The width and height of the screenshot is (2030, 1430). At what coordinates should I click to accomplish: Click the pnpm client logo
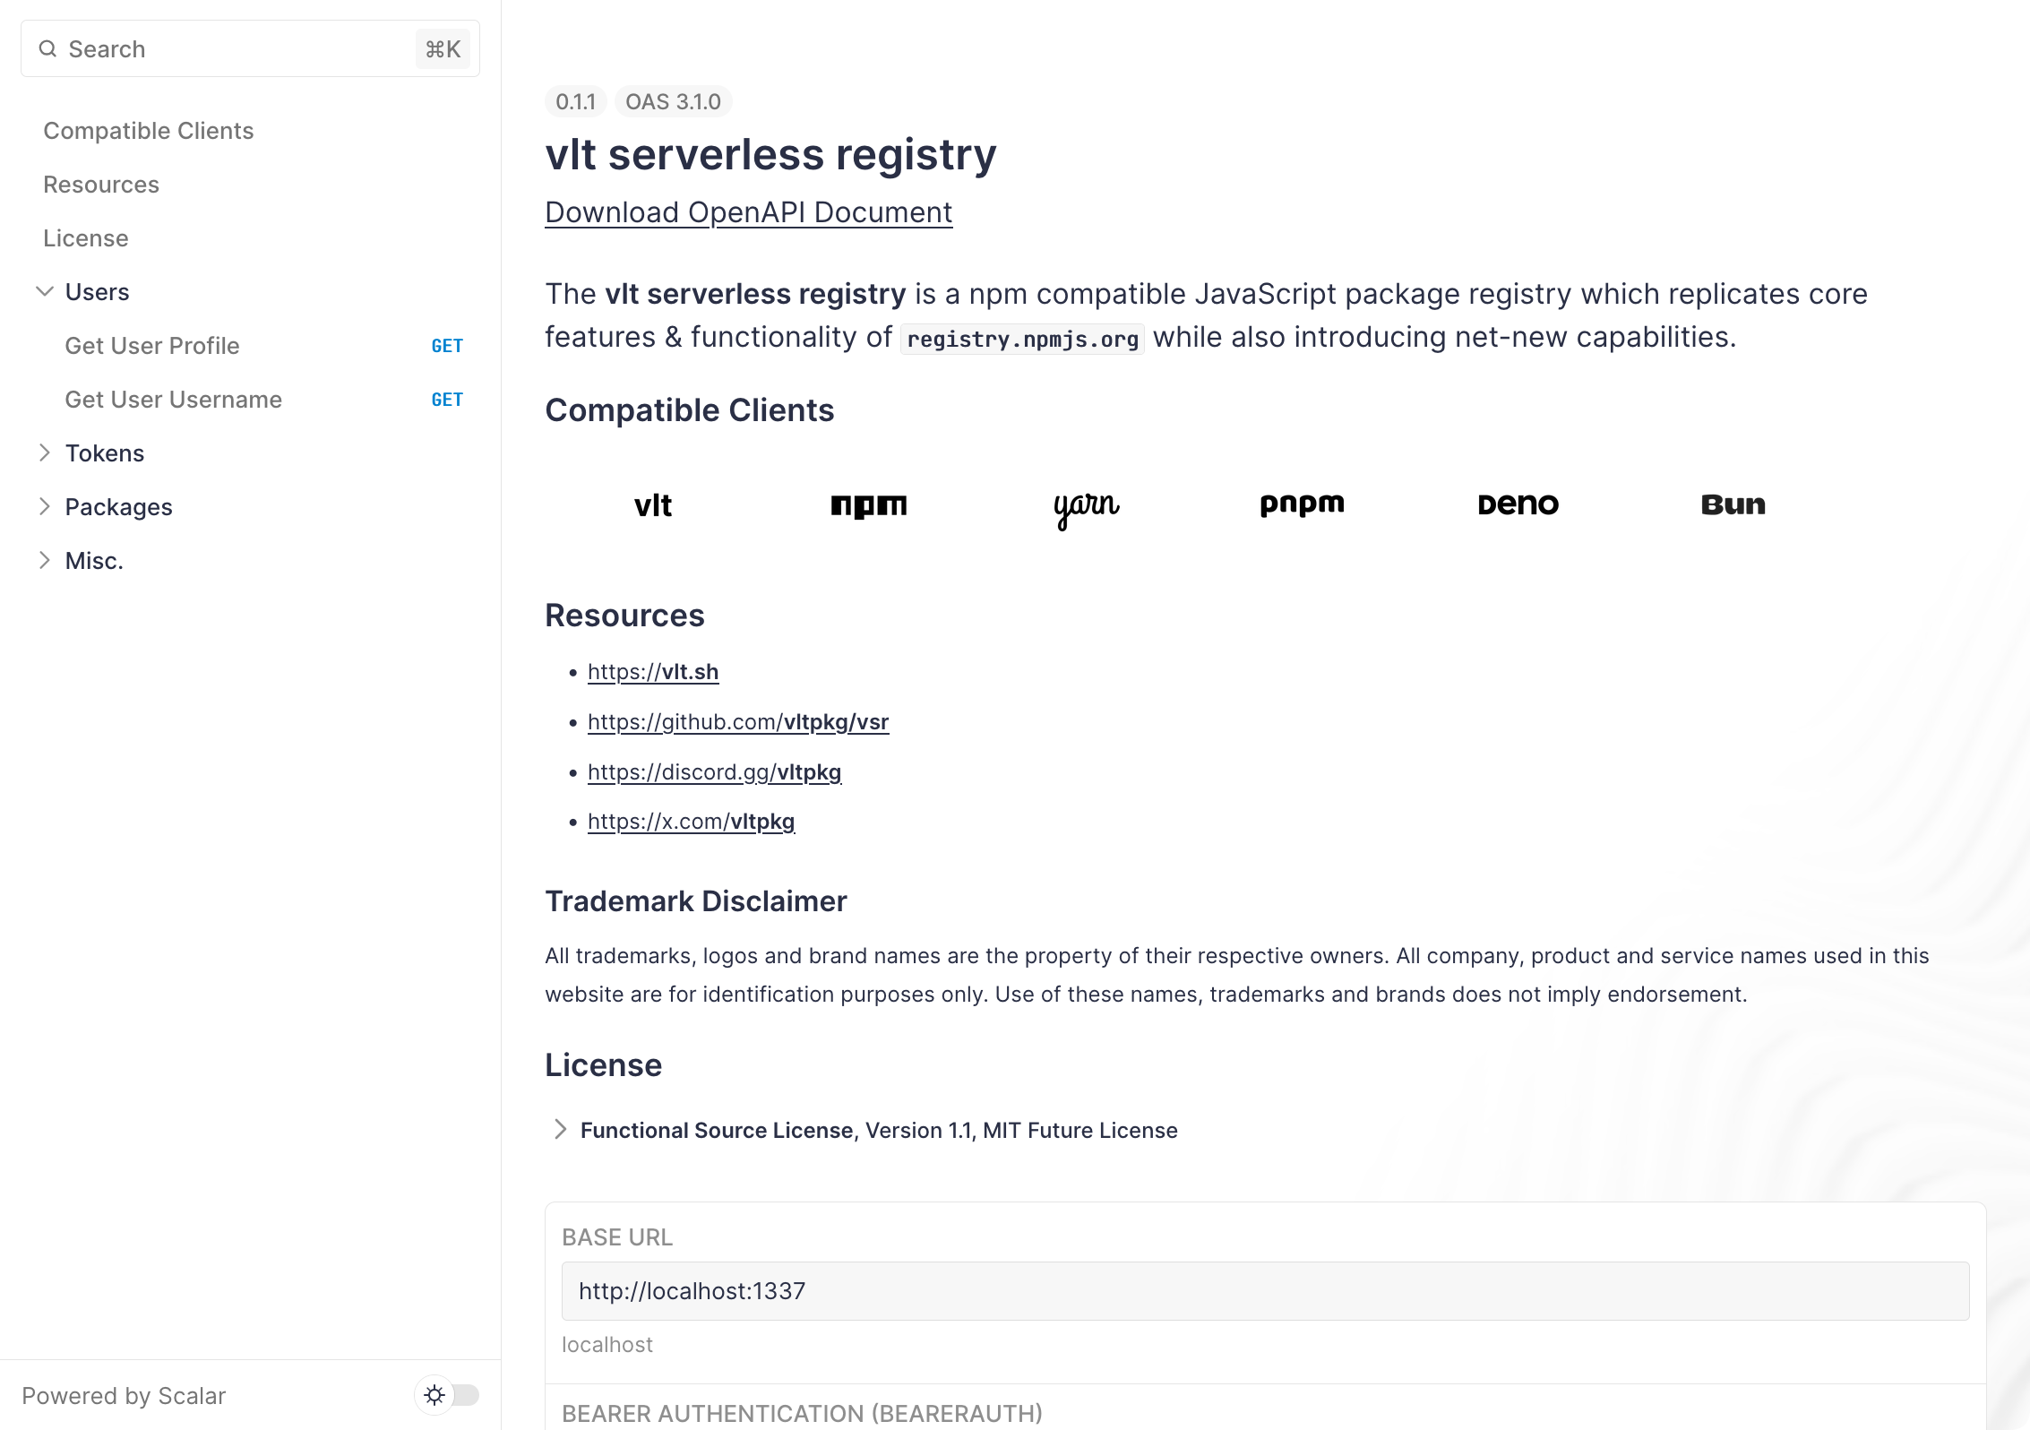[x=1302, y=505]
